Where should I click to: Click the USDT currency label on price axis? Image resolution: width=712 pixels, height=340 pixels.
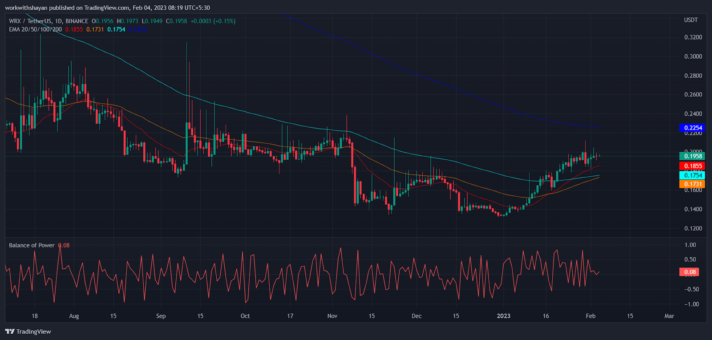coord(691,20)
